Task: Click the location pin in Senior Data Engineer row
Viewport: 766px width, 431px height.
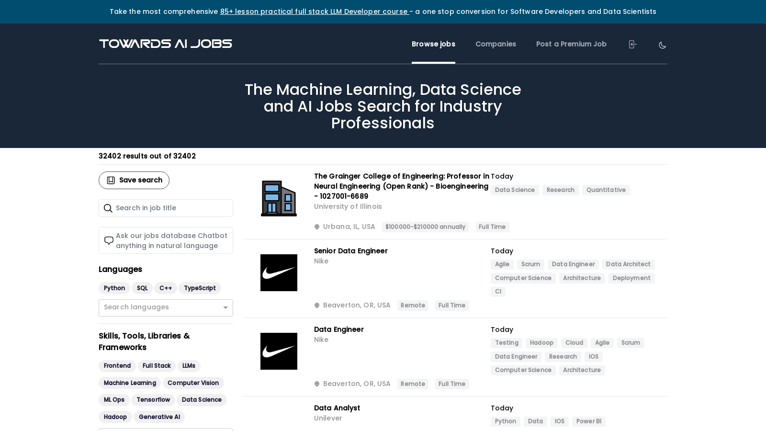Action: (x=317, y=306)
